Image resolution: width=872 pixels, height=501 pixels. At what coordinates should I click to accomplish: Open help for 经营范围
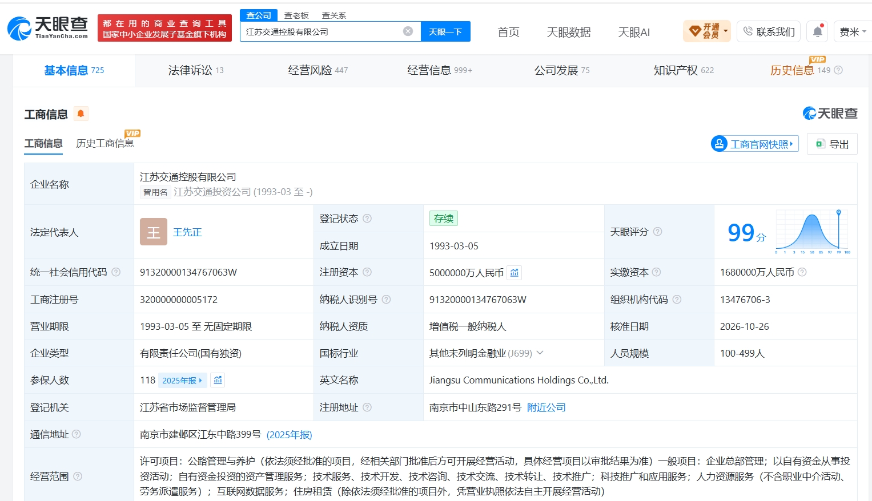78,476
